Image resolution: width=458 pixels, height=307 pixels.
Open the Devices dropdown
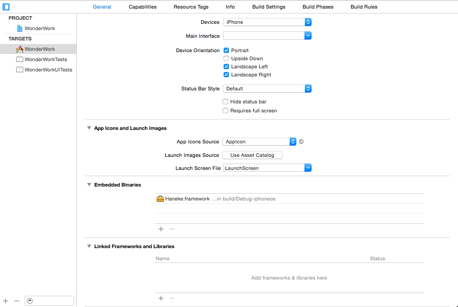tap(267, 22)
